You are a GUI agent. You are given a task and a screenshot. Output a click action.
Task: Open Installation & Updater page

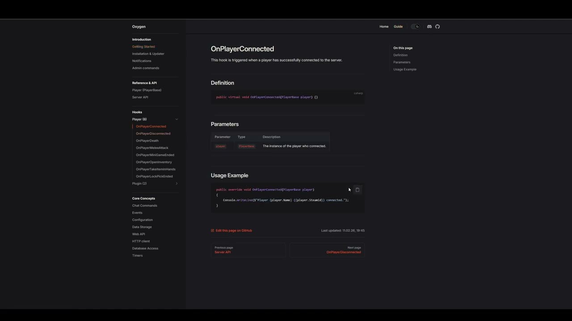coord(148,54)
